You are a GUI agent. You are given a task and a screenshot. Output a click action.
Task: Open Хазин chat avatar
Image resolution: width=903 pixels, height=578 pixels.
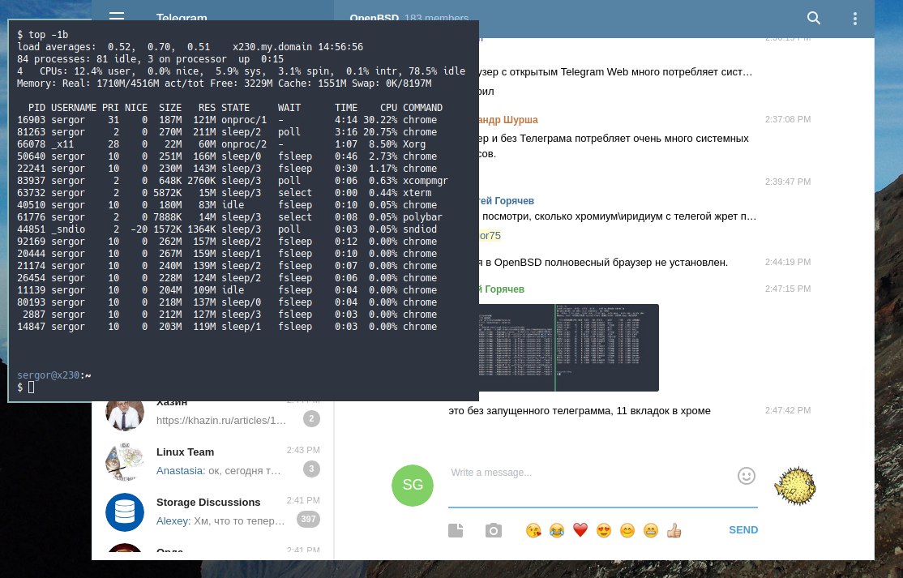click(x=125, y=414)
